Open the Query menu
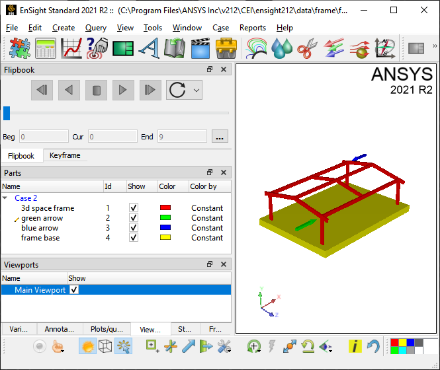440x370 pixels. pyautogui.click(x=96, y=28)
